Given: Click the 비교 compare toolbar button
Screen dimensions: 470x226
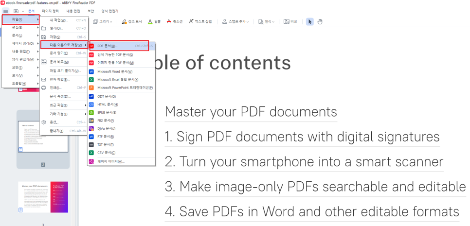Looking at the screenshot, I should [290, 21].
